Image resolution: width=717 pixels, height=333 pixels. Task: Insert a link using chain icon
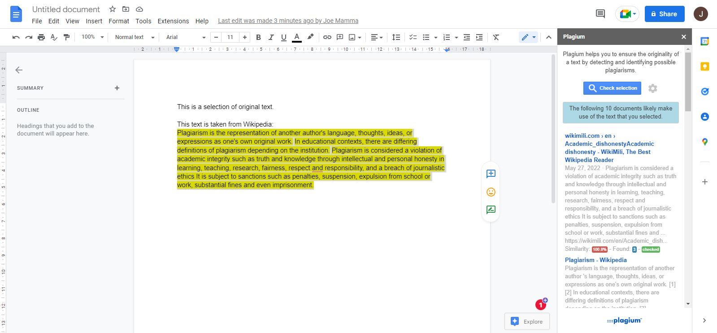pos(327,37)
